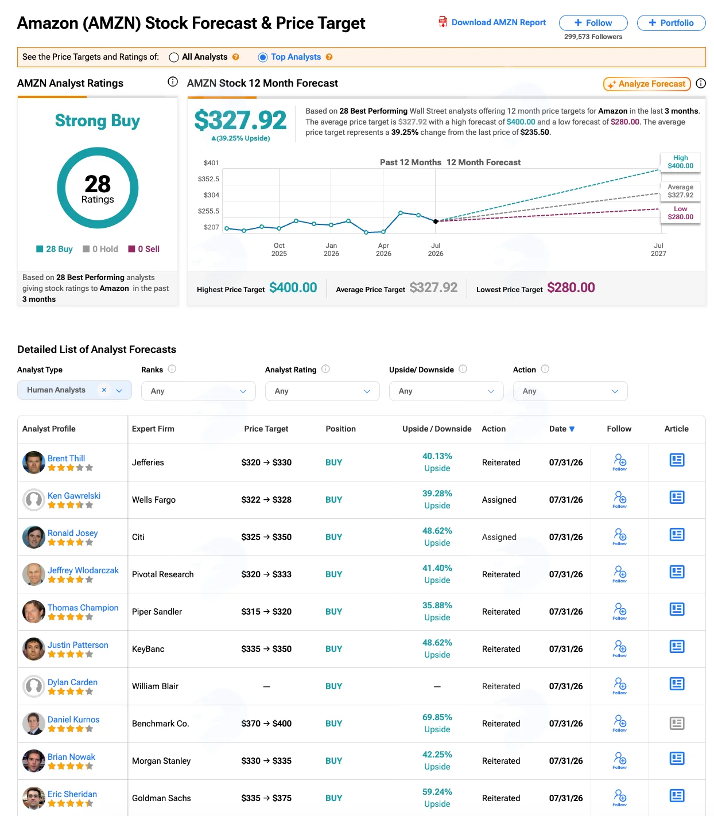Follow analyst Daniel Kurnos via follow icon
714x816 pixels.
(x=619, y=723)
